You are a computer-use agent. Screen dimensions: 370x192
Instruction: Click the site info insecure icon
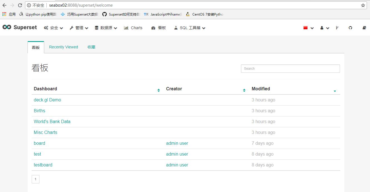(29, 5)
